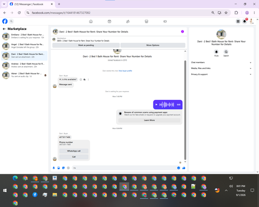
Task: Reply to the 'Hi, is this available?' message
Action: 84,80
